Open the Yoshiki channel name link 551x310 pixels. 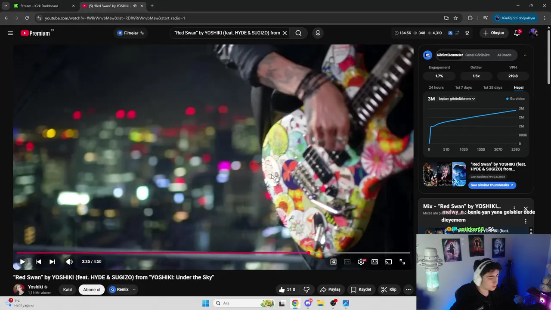(x=35, y=287)
